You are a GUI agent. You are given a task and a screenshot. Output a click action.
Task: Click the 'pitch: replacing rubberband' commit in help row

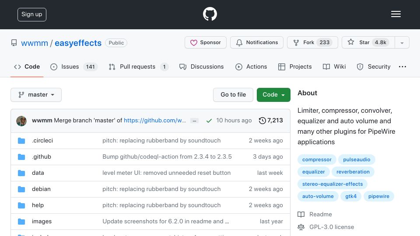point(161,205)
